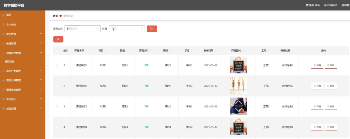Check the checkbox for row 3
Screen dimensions: 350x139
[x=57, y=107]
